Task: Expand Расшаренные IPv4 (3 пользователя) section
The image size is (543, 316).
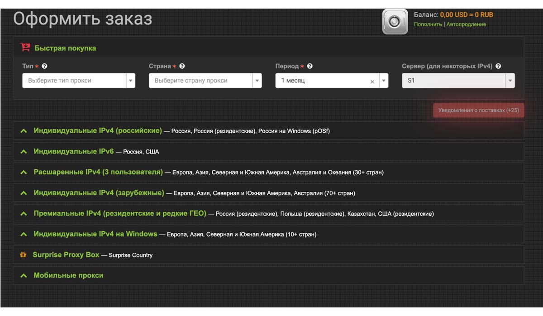Action: pyautogui.click(x=98, y=172)
